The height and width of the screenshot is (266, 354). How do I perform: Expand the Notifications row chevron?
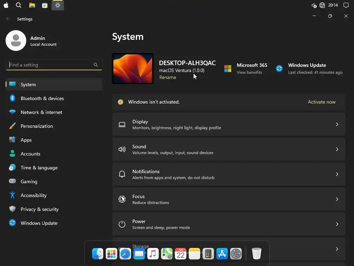pos(337,174)
